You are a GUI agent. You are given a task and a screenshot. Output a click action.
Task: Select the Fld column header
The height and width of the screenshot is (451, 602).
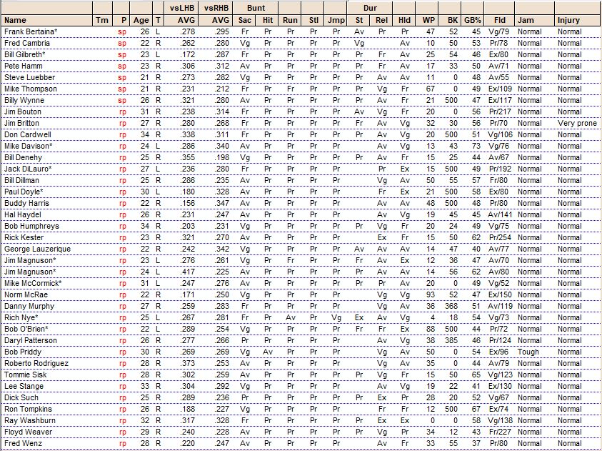tap(500, 20)
